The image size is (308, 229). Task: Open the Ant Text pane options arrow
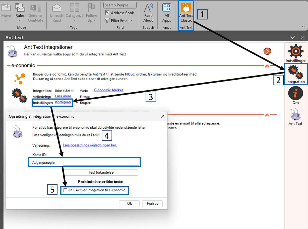292,38
